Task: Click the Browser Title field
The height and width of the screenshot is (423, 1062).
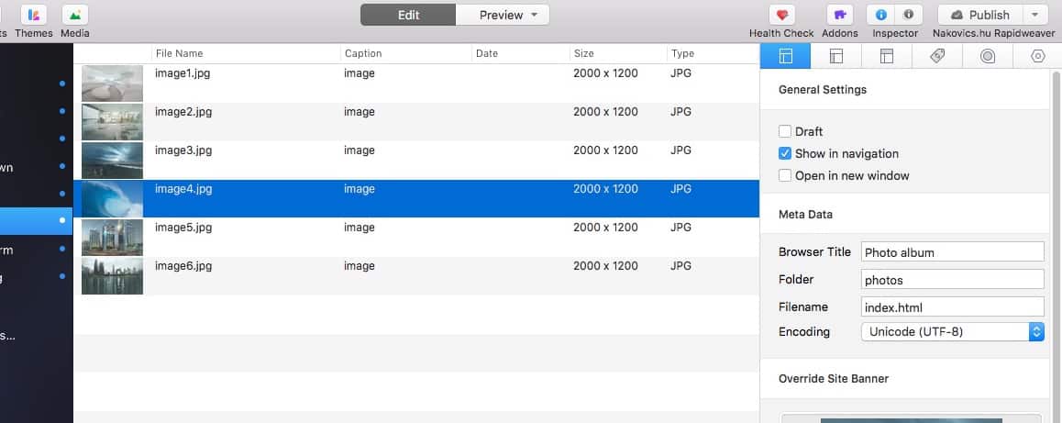Action: click(952, 252)
